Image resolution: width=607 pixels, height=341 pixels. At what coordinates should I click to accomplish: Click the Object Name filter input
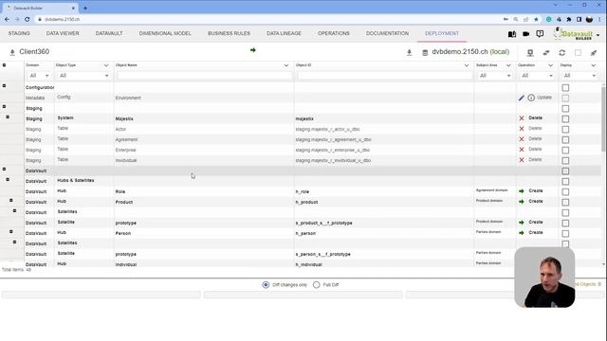point(205,76)
